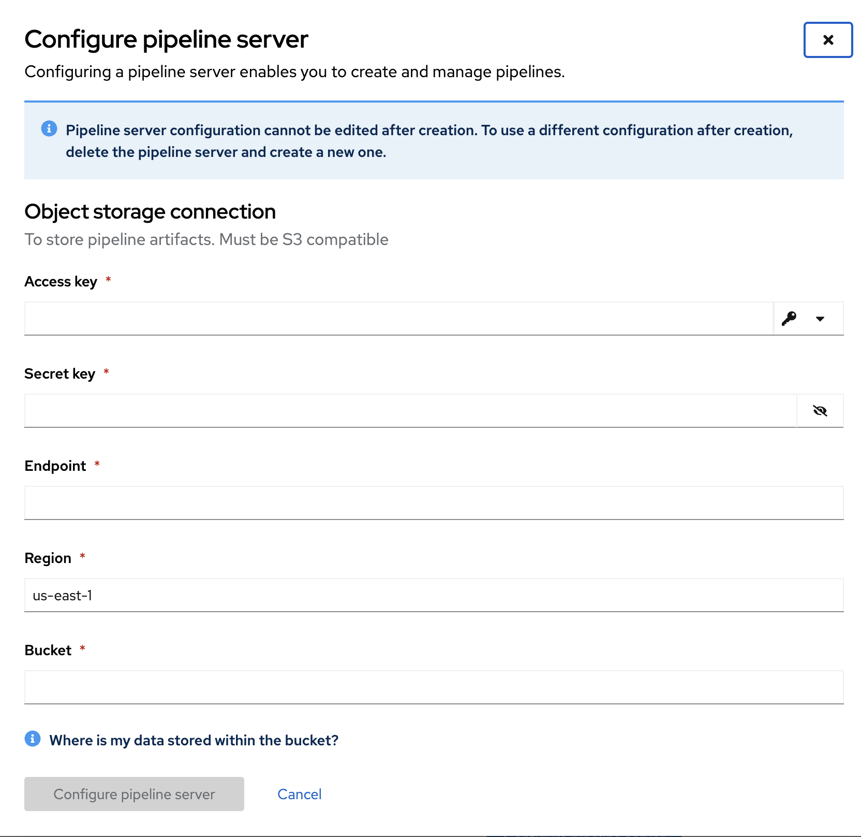
Task: Cancel the pipeline server configuration
Action: tap(300, 794)
